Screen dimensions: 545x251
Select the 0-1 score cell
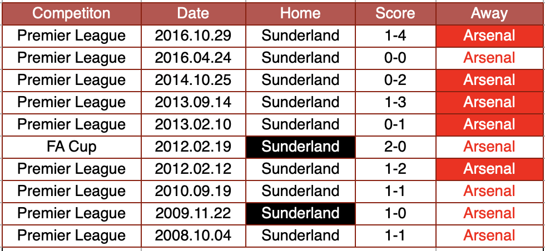[395, 124]
